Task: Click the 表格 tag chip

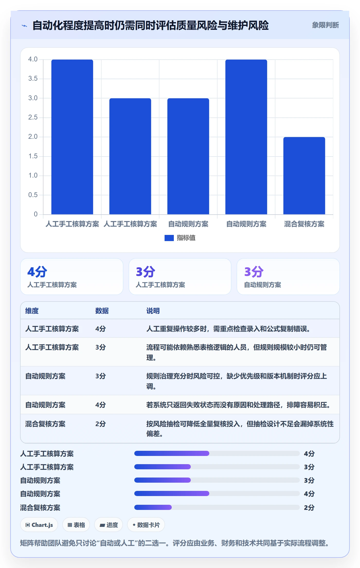Action: [x=76, y=525]
